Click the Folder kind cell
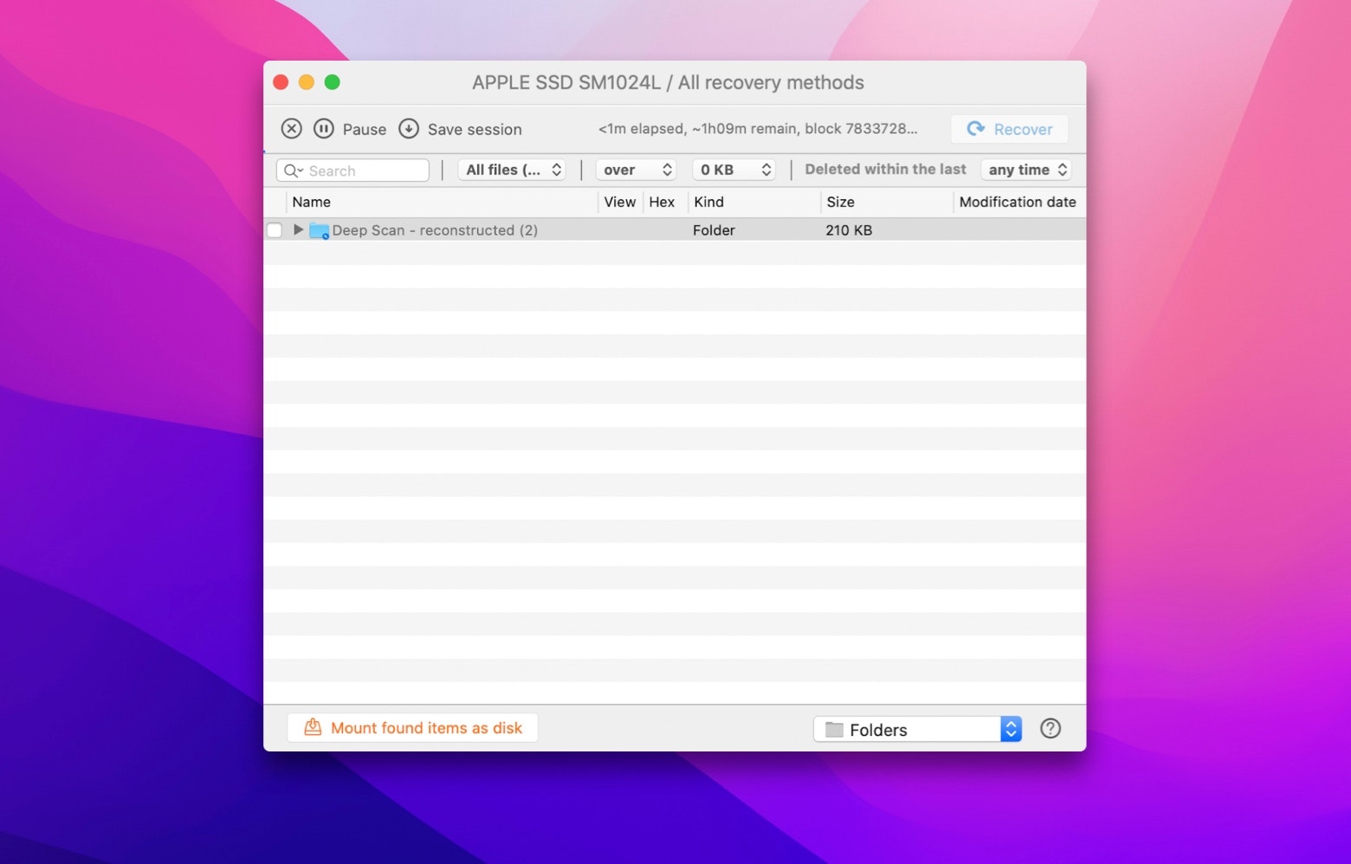The image size is (1351, 864). (x=714, y=230)
